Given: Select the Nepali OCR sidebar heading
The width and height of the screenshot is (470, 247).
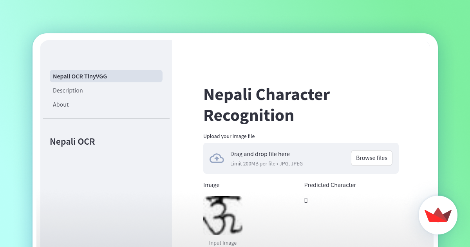Looking at the screenshot, I should (x=72, y=142).
